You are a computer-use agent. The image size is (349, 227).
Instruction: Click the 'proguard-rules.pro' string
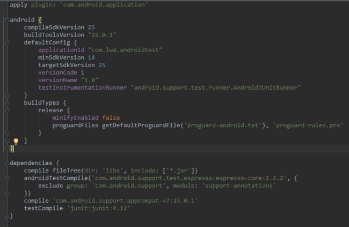pos(308,125)
